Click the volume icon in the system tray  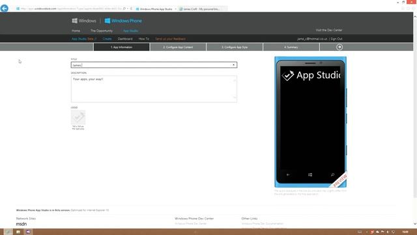point(388,232)
